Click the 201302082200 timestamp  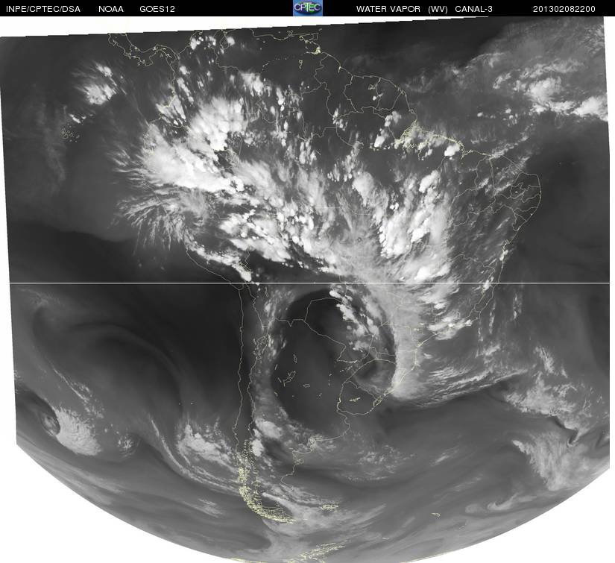(x=564, y=9)
